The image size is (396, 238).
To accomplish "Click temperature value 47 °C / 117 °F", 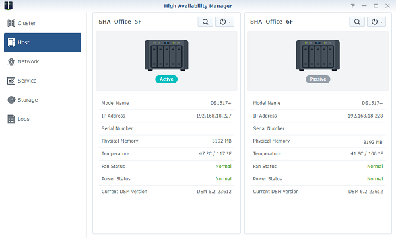I will tap(215, 154).
